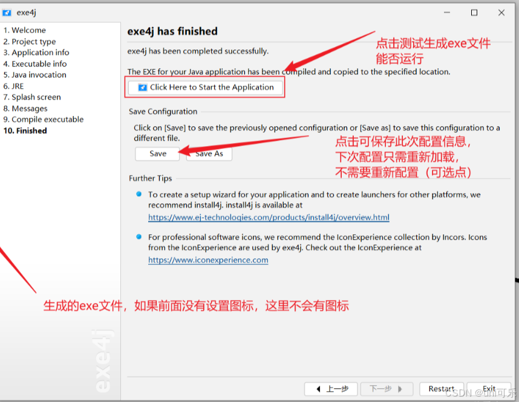519x402 pixels.
Task: Select step 2. Project type
Action: tap(30, 42)
